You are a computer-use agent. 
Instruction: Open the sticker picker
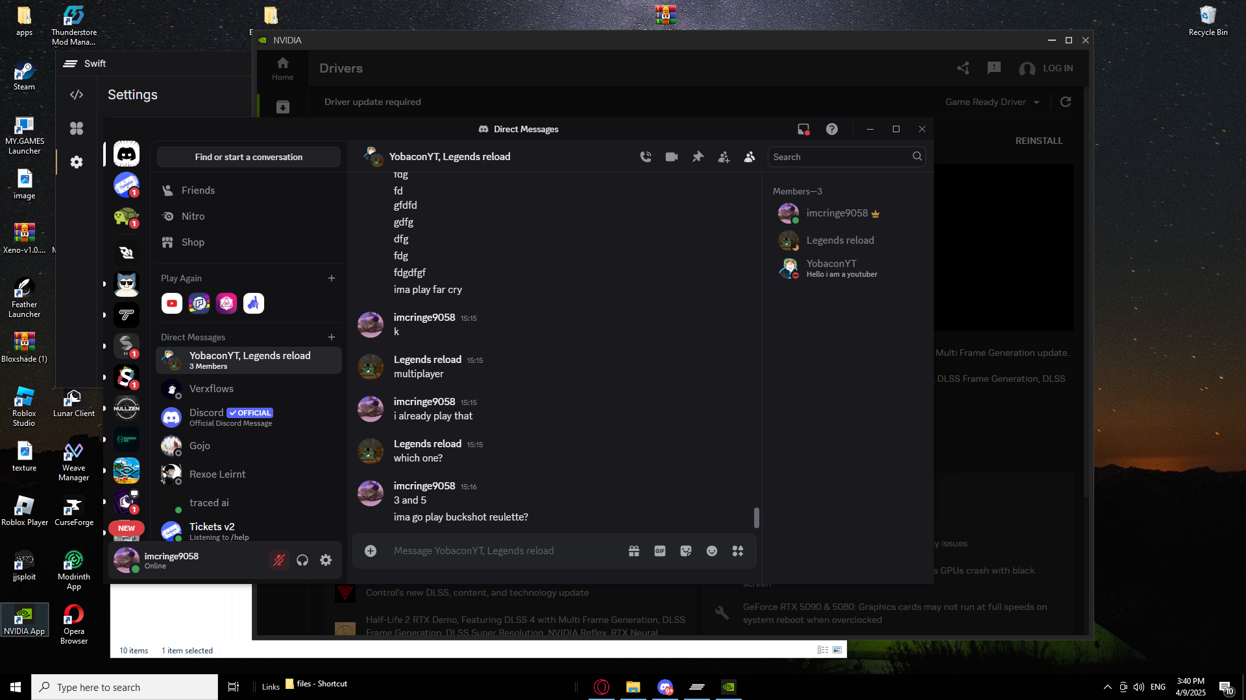click(686, 551)
